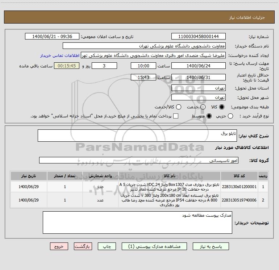Click the عدد unit cell in row 1
This screenshot has height=270, width=279.
(x=100, y=187)
